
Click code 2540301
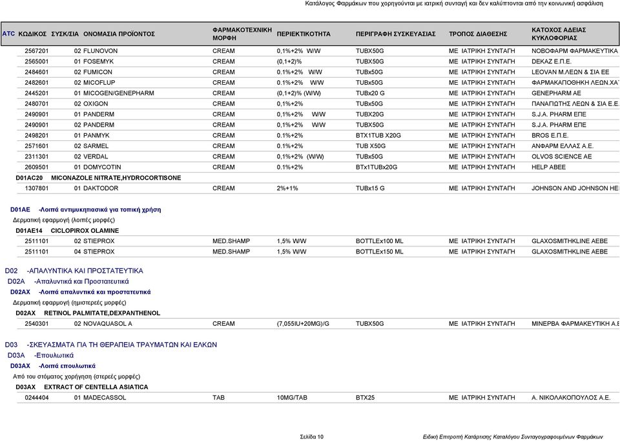click(37, 324)
